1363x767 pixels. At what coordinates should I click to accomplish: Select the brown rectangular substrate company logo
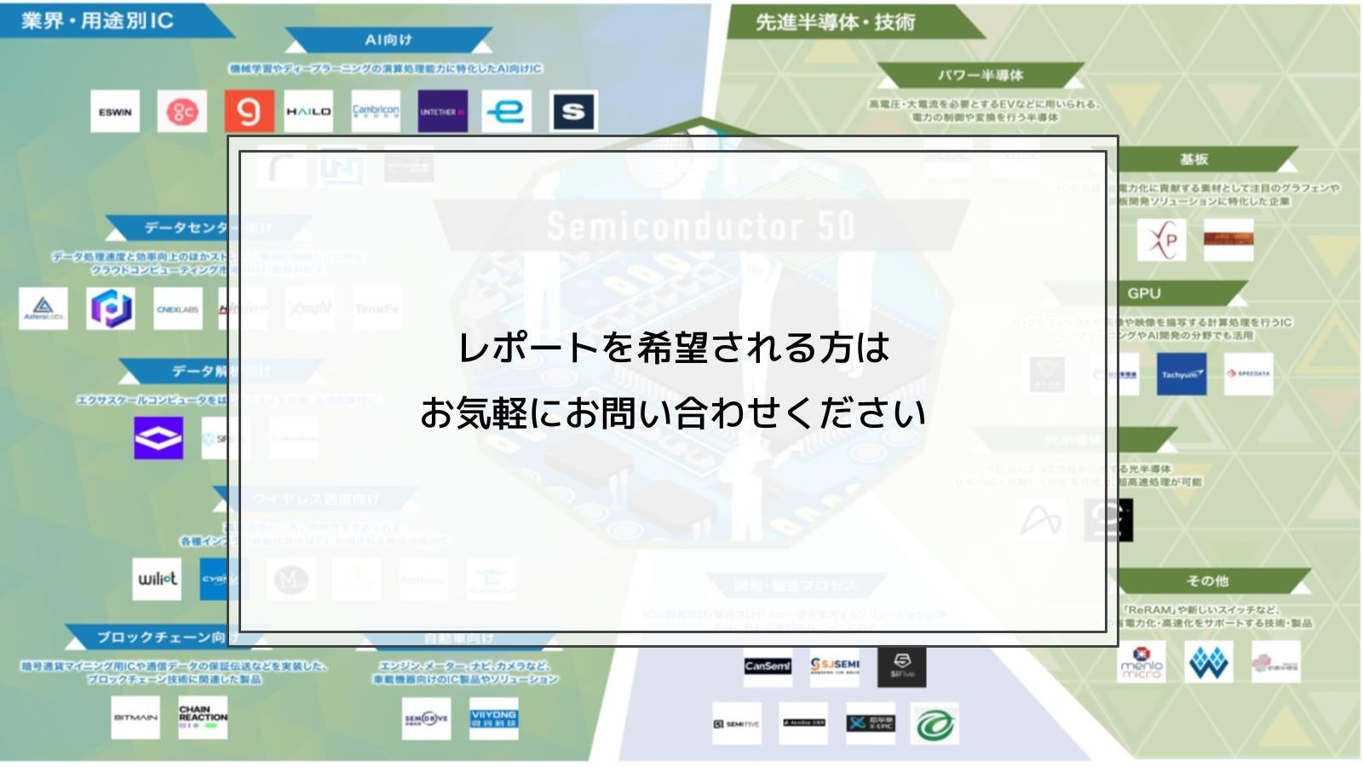coord(1228,240)
